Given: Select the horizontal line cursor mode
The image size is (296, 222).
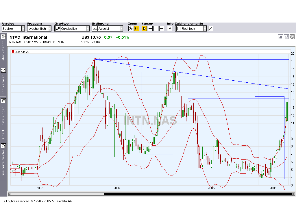Looking at the screenshot, I should 162,29.
